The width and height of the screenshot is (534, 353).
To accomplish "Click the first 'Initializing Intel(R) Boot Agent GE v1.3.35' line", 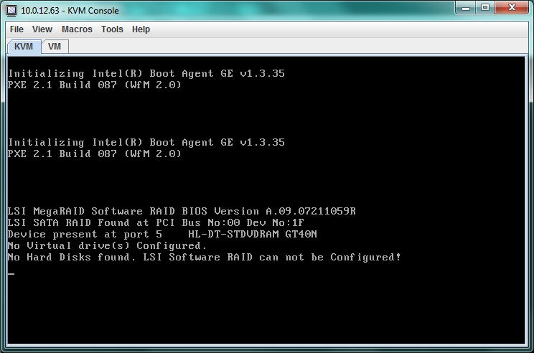I will pyautogui.click(x=146, y=73).
